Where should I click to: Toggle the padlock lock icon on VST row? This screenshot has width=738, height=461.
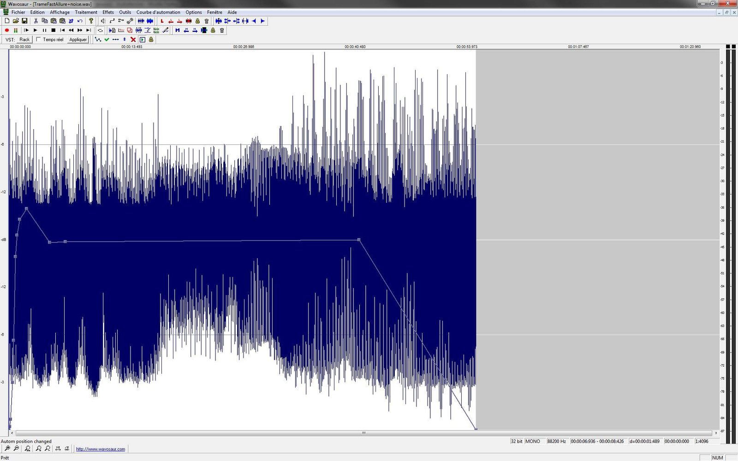[150, 39]
